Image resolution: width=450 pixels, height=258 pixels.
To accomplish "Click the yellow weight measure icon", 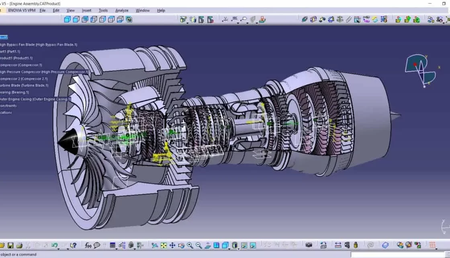I will pyautogui.click(x=356, y=245).
